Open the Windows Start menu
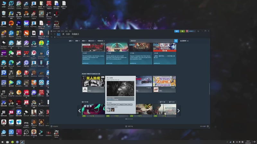Screen dimensions: 257x144 (2, 142)
